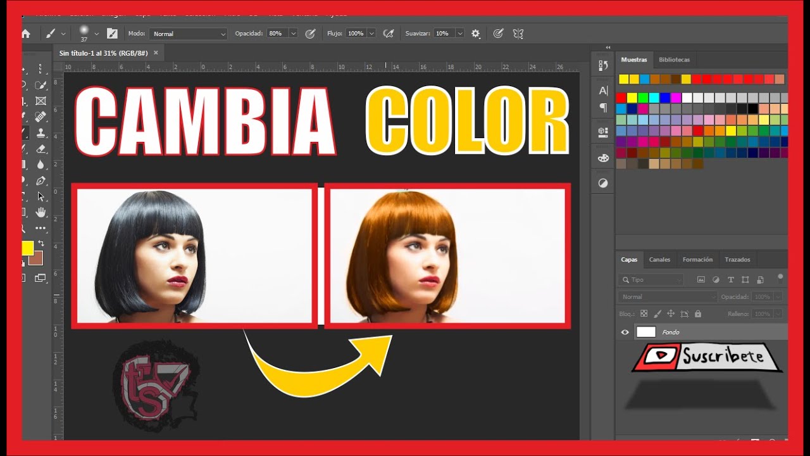Viewport: 810px width, 456px height.
Task: Switch to the Bibliotecas tab
Action: [x=675, y=60]
